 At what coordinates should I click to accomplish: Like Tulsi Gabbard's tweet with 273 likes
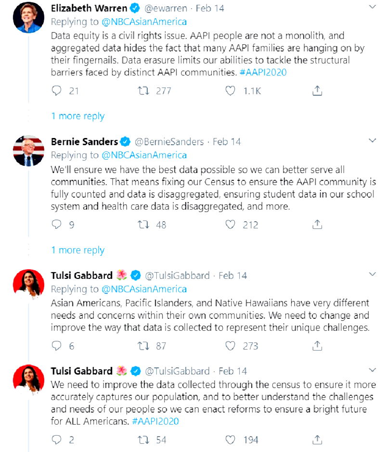click(x=231, y=346)
